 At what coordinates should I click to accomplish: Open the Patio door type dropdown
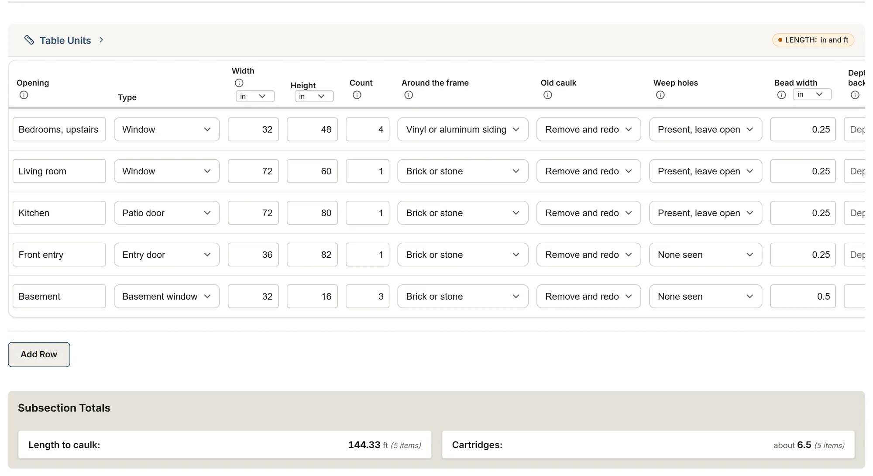click(x=167, y=213)
